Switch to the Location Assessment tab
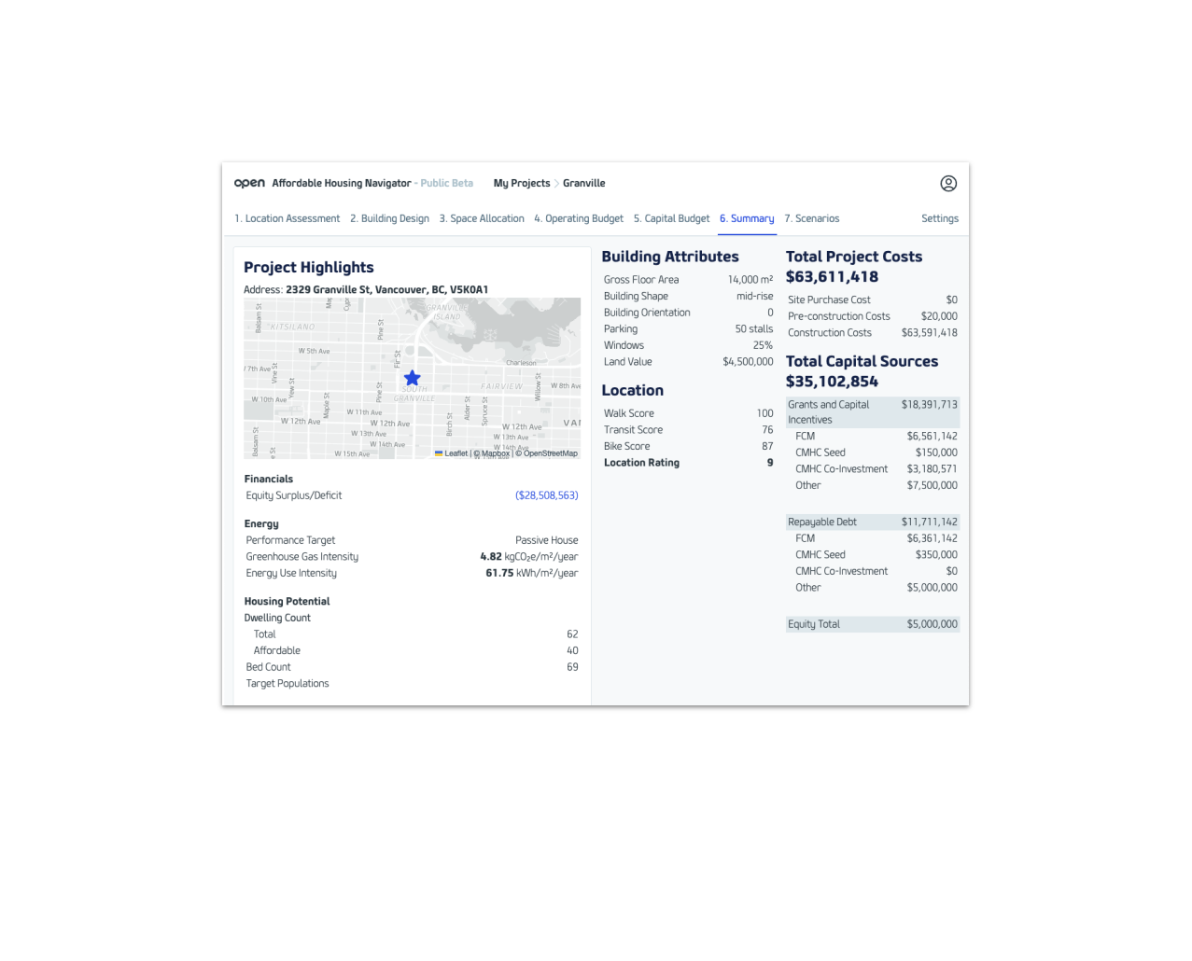Viewport: 1192px width, 961px height. [x=287, y=218]
